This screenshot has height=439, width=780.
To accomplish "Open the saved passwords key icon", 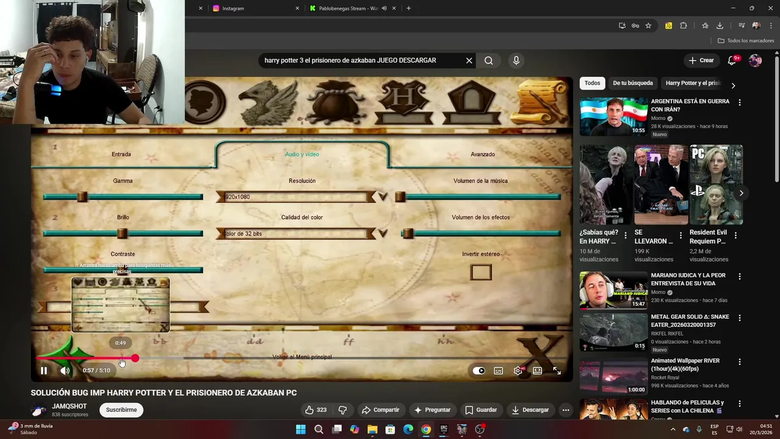I will pos(635,26).
